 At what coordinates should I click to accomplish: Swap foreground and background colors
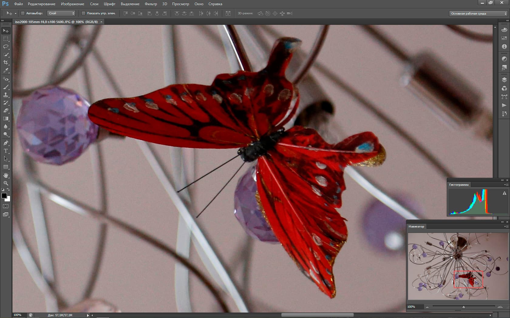click(x=8, y=189)
